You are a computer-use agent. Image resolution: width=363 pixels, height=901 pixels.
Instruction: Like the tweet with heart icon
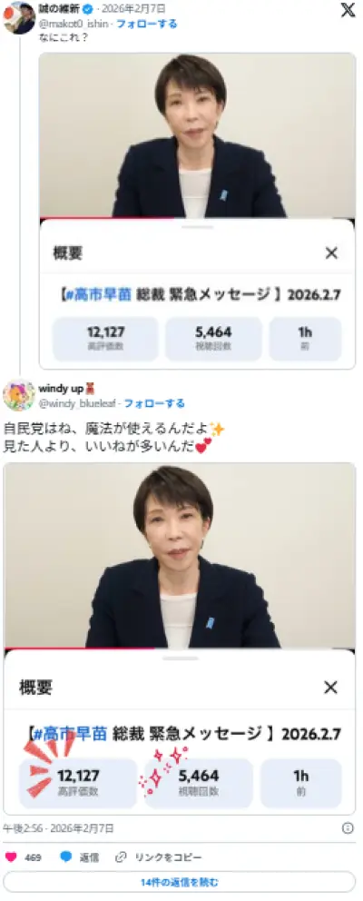coord(10,856)
